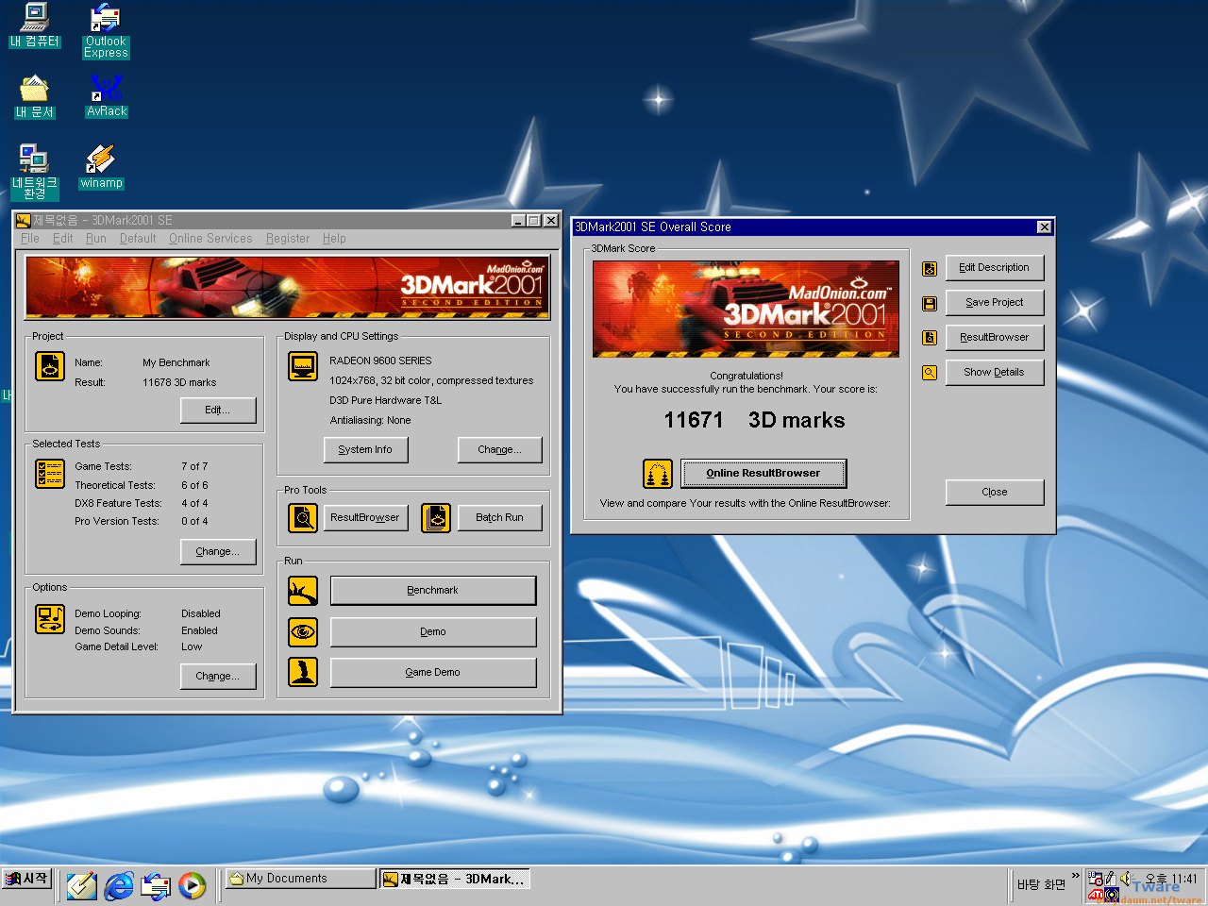
Task: Click Change... in Display and CPU Settings
Action: click(500, 450)
